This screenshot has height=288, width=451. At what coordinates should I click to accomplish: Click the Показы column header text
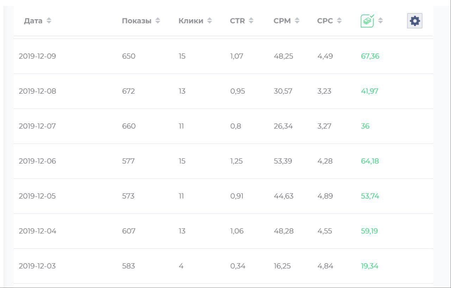pos(137,21)
